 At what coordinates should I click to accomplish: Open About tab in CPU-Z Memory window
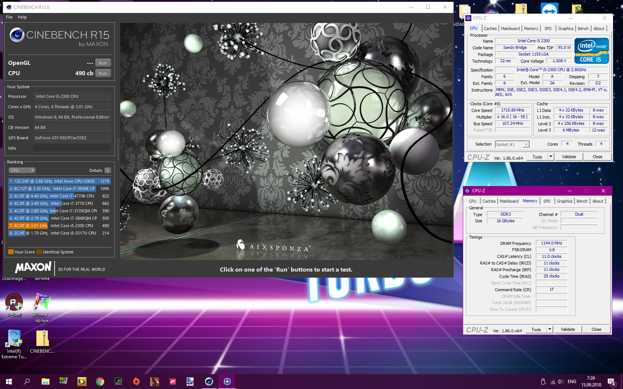597,201
